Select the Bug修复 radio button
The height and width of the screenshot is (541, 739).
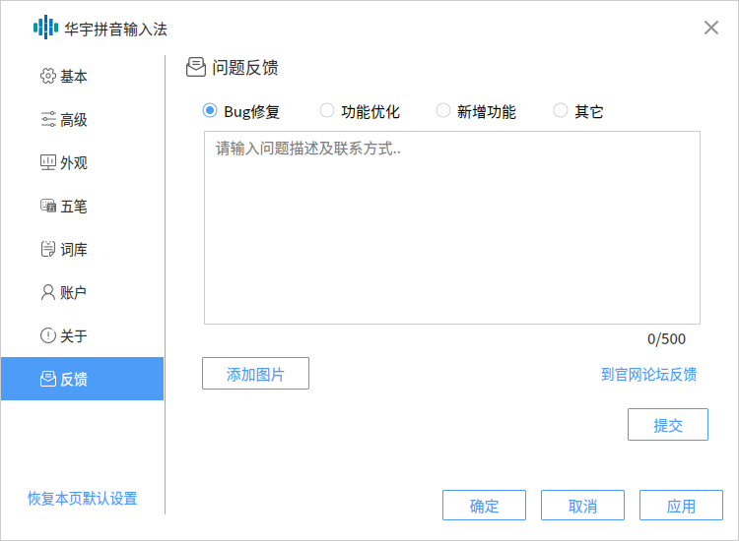[x=210, y=110]
